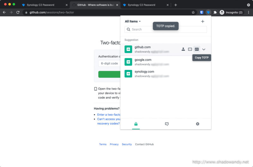253x167 pixels.
Task: Copy the github.com password icon
Action: coord(190,49)
